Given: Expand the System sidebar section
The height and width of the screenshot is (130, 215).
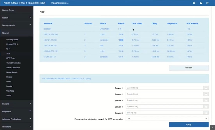Looking at the screenshot, I should tap(17, 18).
